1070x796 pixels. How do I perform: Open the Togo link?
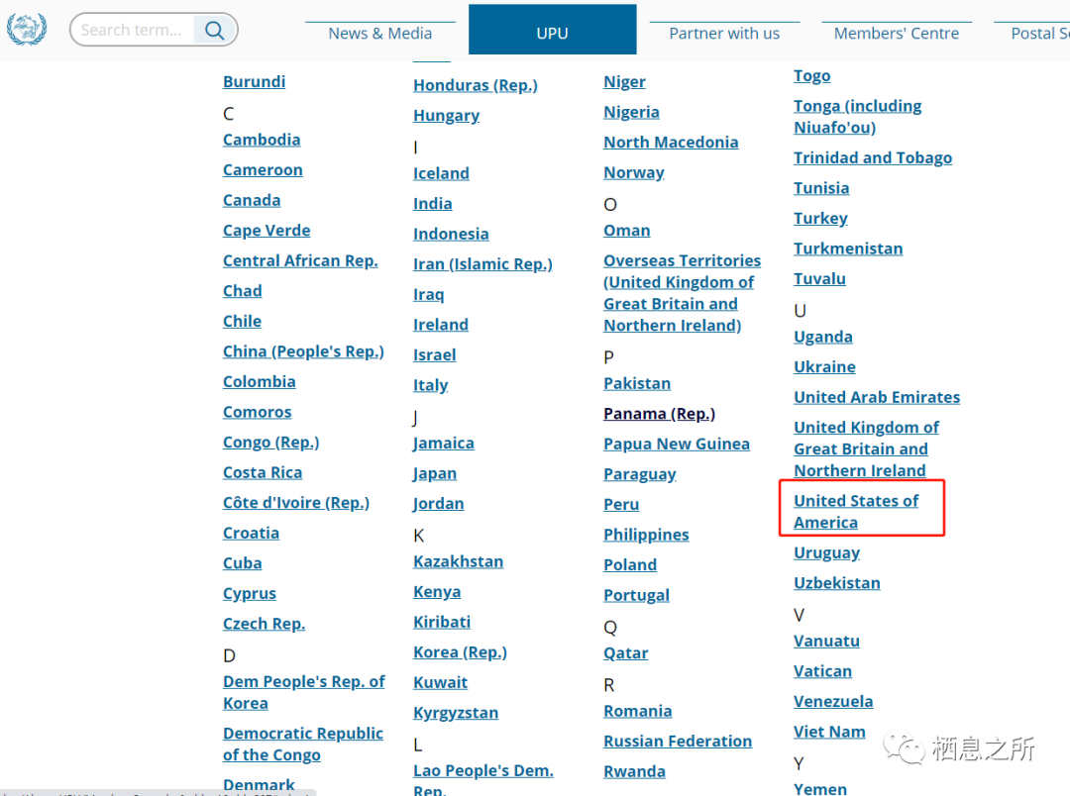coord(812,75)
